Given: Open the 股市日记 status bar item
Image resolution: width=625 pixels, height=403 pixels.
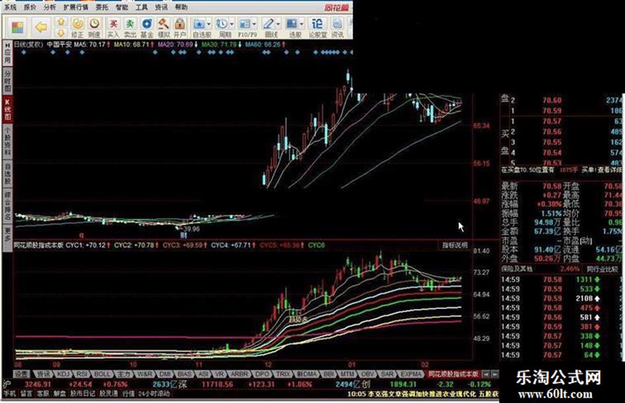Looking at the screenshot, I should click(x=83, y=394).
